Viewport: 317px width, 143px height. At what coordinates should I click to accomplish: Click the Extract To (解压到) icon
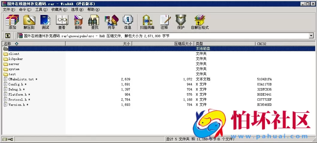(29, 22)
